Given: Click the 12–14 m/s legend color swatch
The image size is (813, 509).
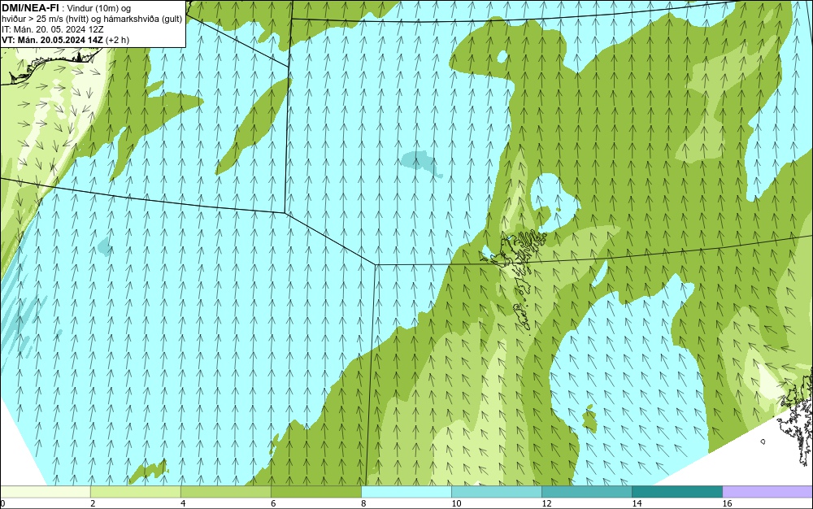Looking at the screenshot, I should click(586, 491).
